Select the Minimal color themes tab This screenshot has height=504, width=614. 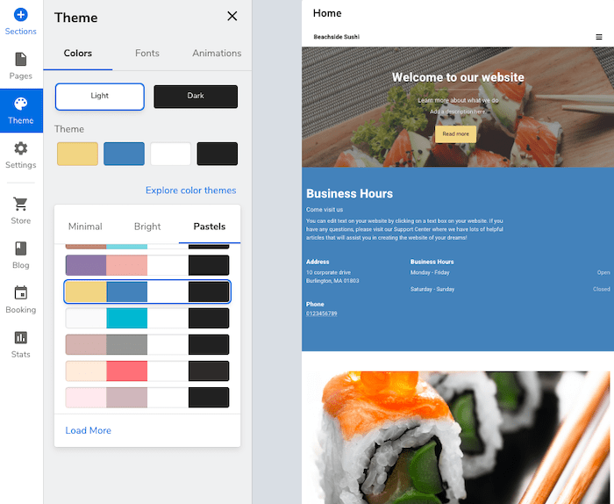point(85,227)
